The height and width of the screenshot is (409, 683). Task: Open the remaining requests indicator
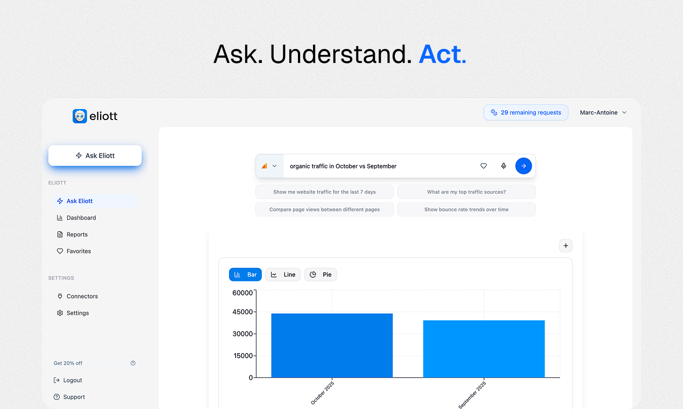(x=526, y=112)
